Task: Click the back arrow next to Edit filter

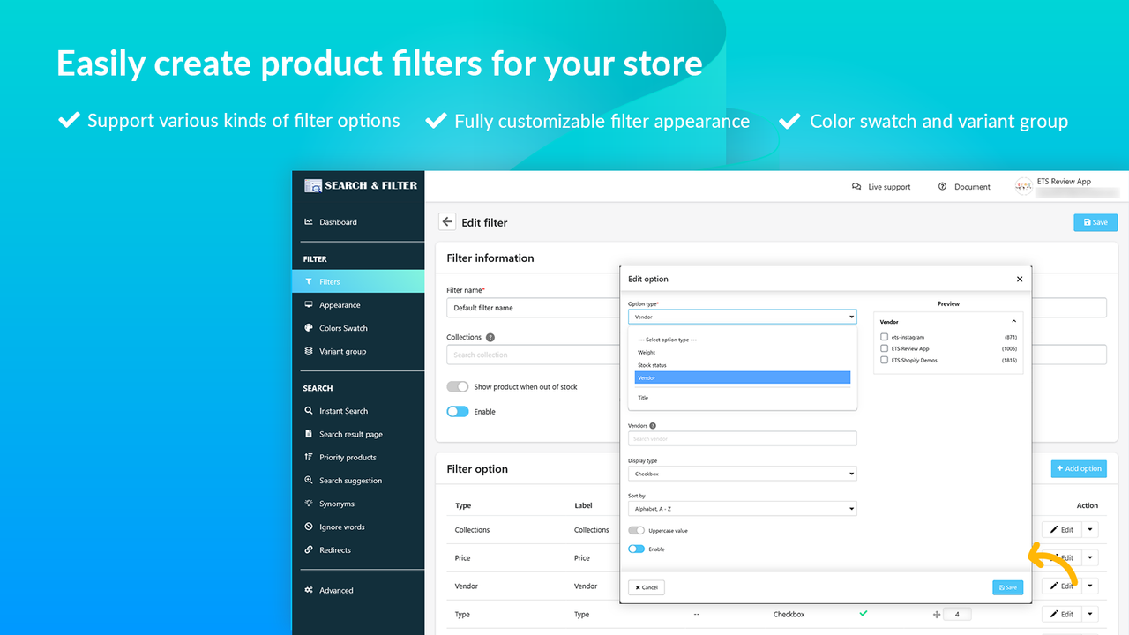Action: point(447,221)
